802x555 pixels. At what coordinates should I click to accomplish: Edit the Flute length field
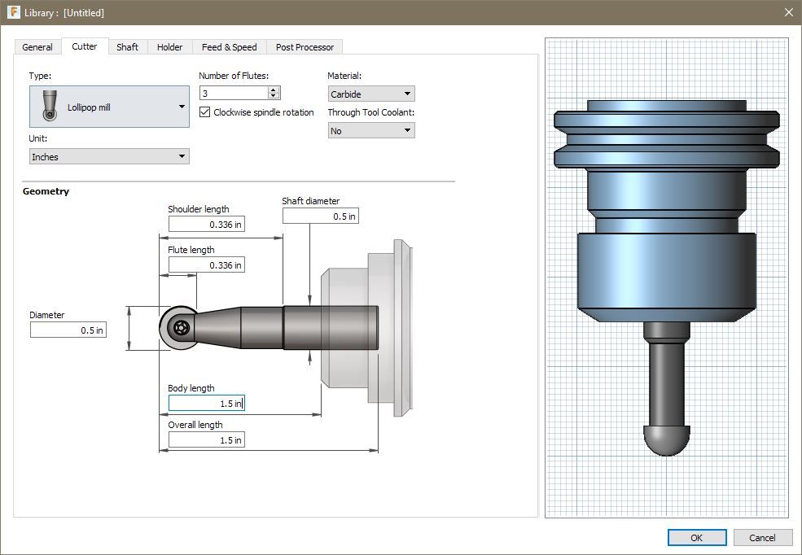pos(207,265)
